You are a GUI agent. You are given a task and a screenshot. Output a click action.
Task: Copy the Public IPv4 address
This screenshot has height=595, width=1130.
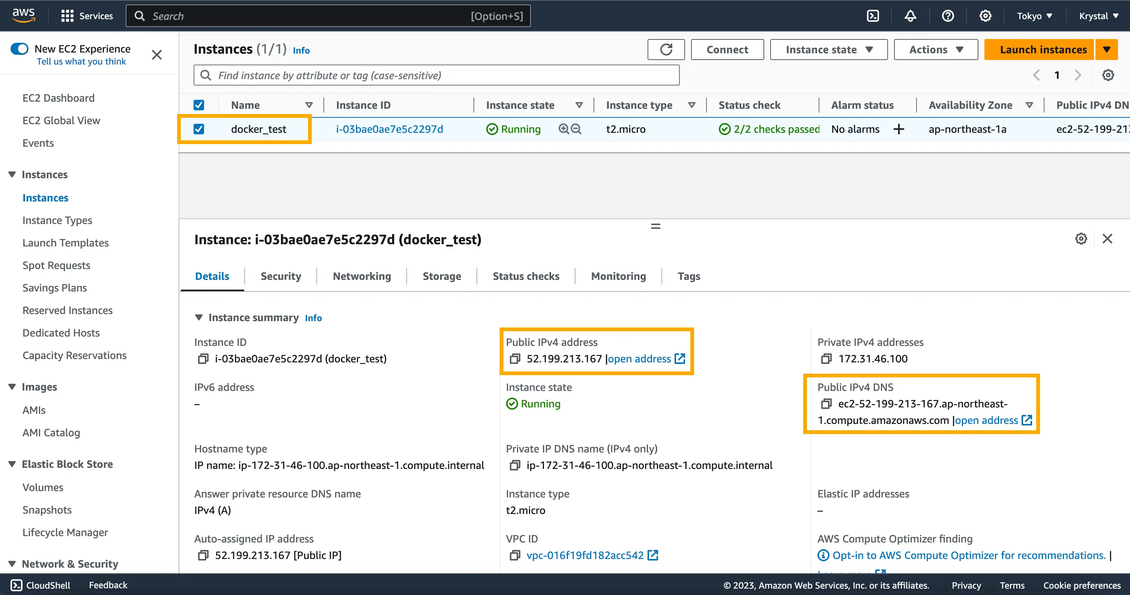pos(515,359)
